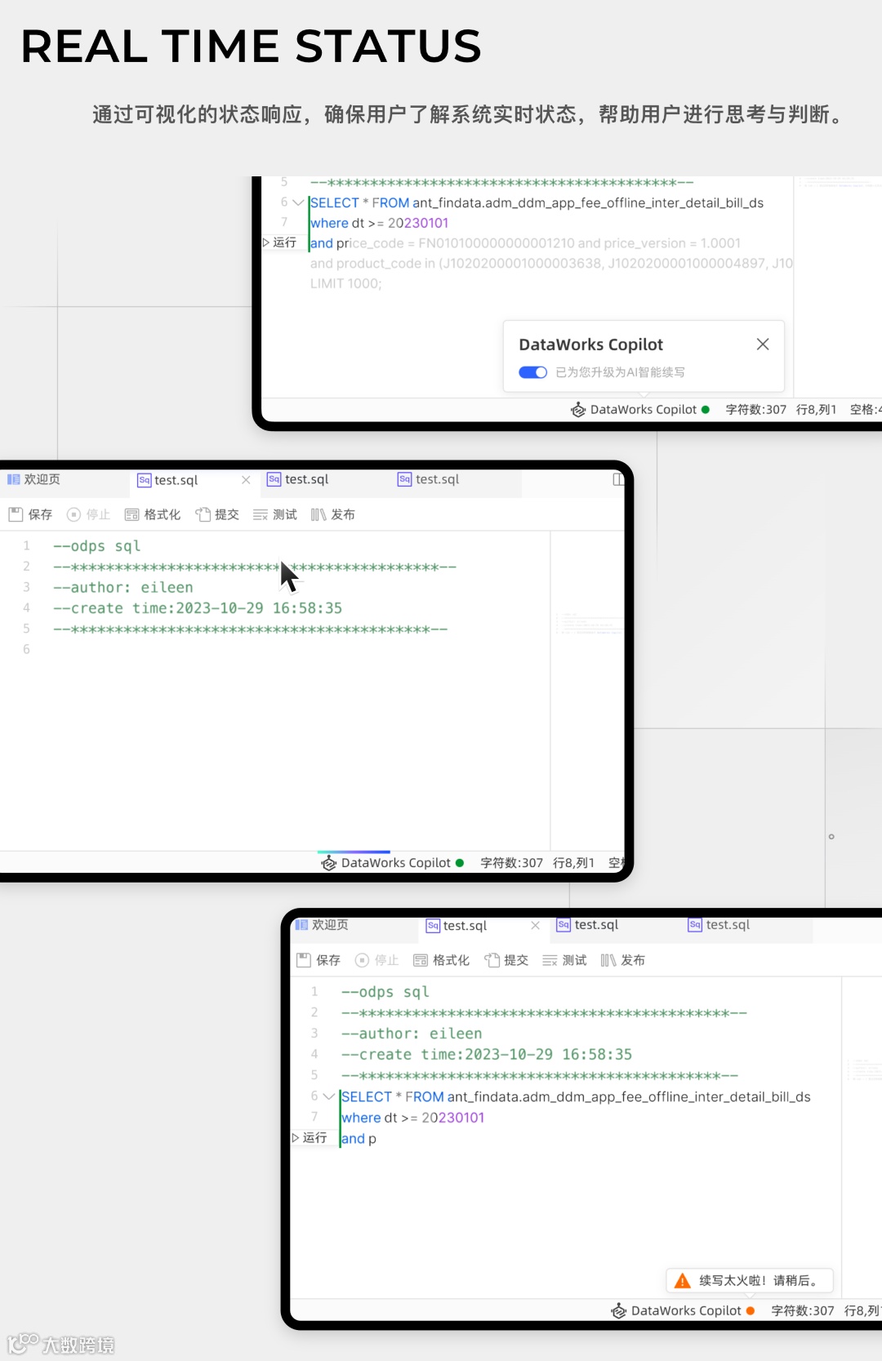Click where dt >= 20230101 in bottom window
Viewport: 882px width, 1361px height.
pos(413,1118)
